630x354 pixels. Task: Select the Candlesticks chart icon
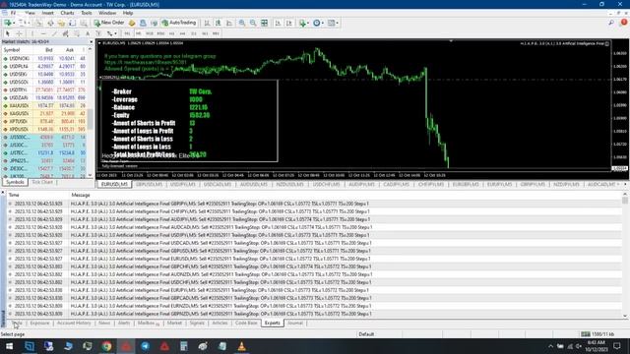point(218,23)
